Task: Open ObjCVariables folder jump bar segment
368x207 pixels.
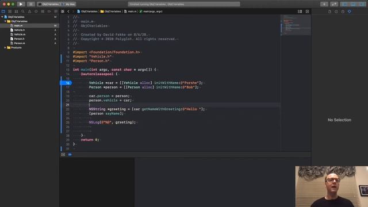Action: 110,11
